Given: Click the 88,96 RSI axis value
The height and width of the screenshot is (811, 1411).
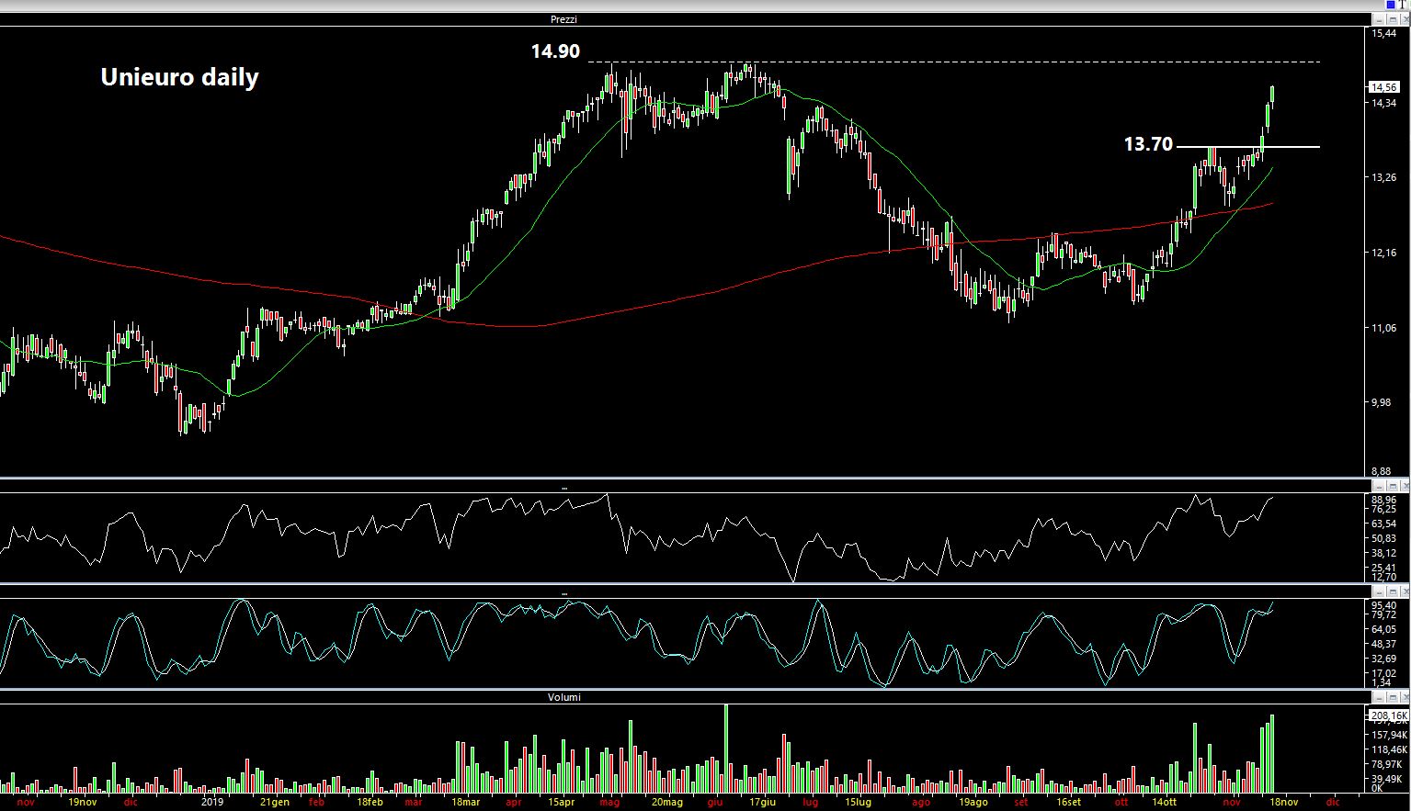Looking at the screenshot, I should coord(1384,500).
